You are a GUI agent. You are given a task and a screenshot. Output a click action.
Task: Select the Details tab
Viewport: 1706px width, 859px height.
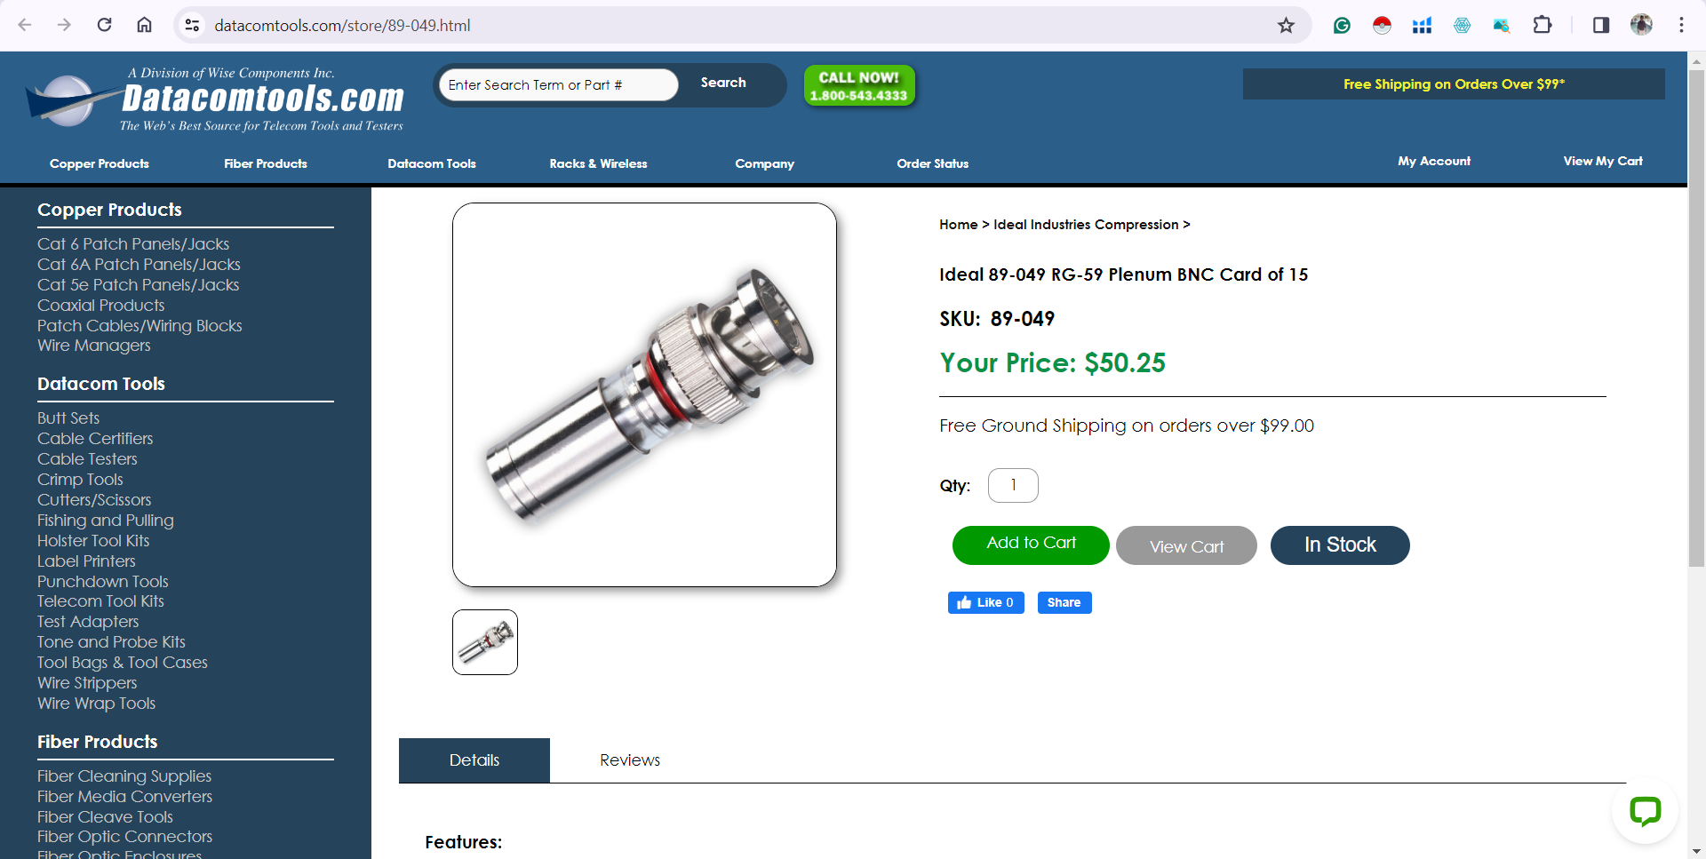[474, 760]
